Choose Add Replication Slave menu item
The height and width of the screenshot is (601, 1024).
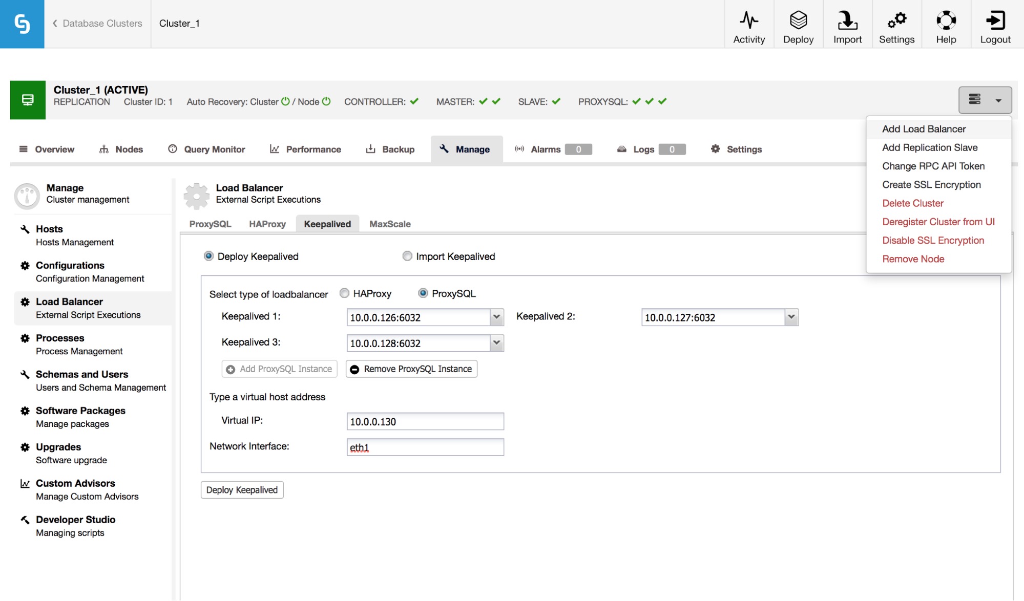(938, 147)
